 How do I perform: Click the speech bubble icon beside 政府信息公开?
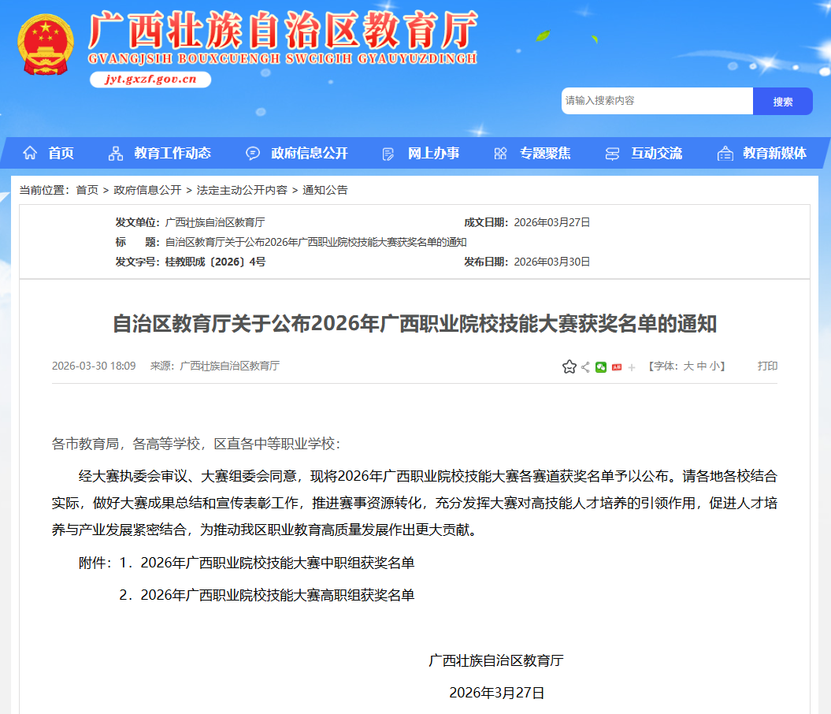[x=253, y=153]
